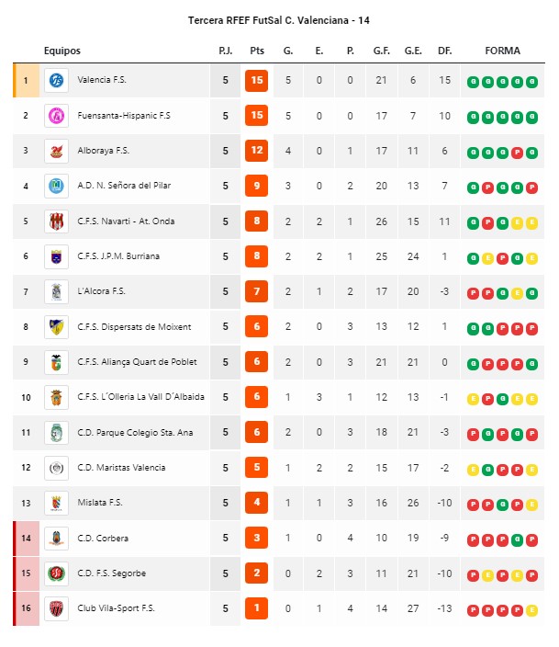Image resolution: width=559 pixels, height=647 pixels.
Task: Click Alboraya's red P form indicator
Action: (x=517, y=153)
